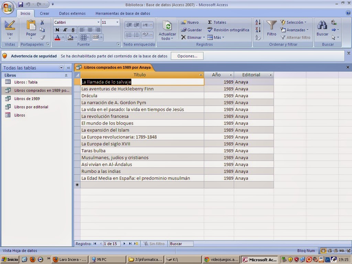This screenshot has height=264, width=352.
Task: Click Opciones security warning button
Action: pyautogui.click(x=187, y=56)
